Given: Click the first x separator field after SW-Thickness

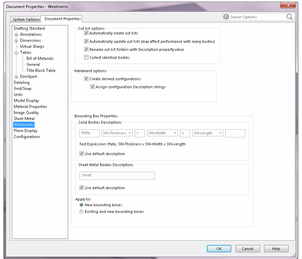Looking at the screenshot, I should pyautogui.click(x=140, y=133).
